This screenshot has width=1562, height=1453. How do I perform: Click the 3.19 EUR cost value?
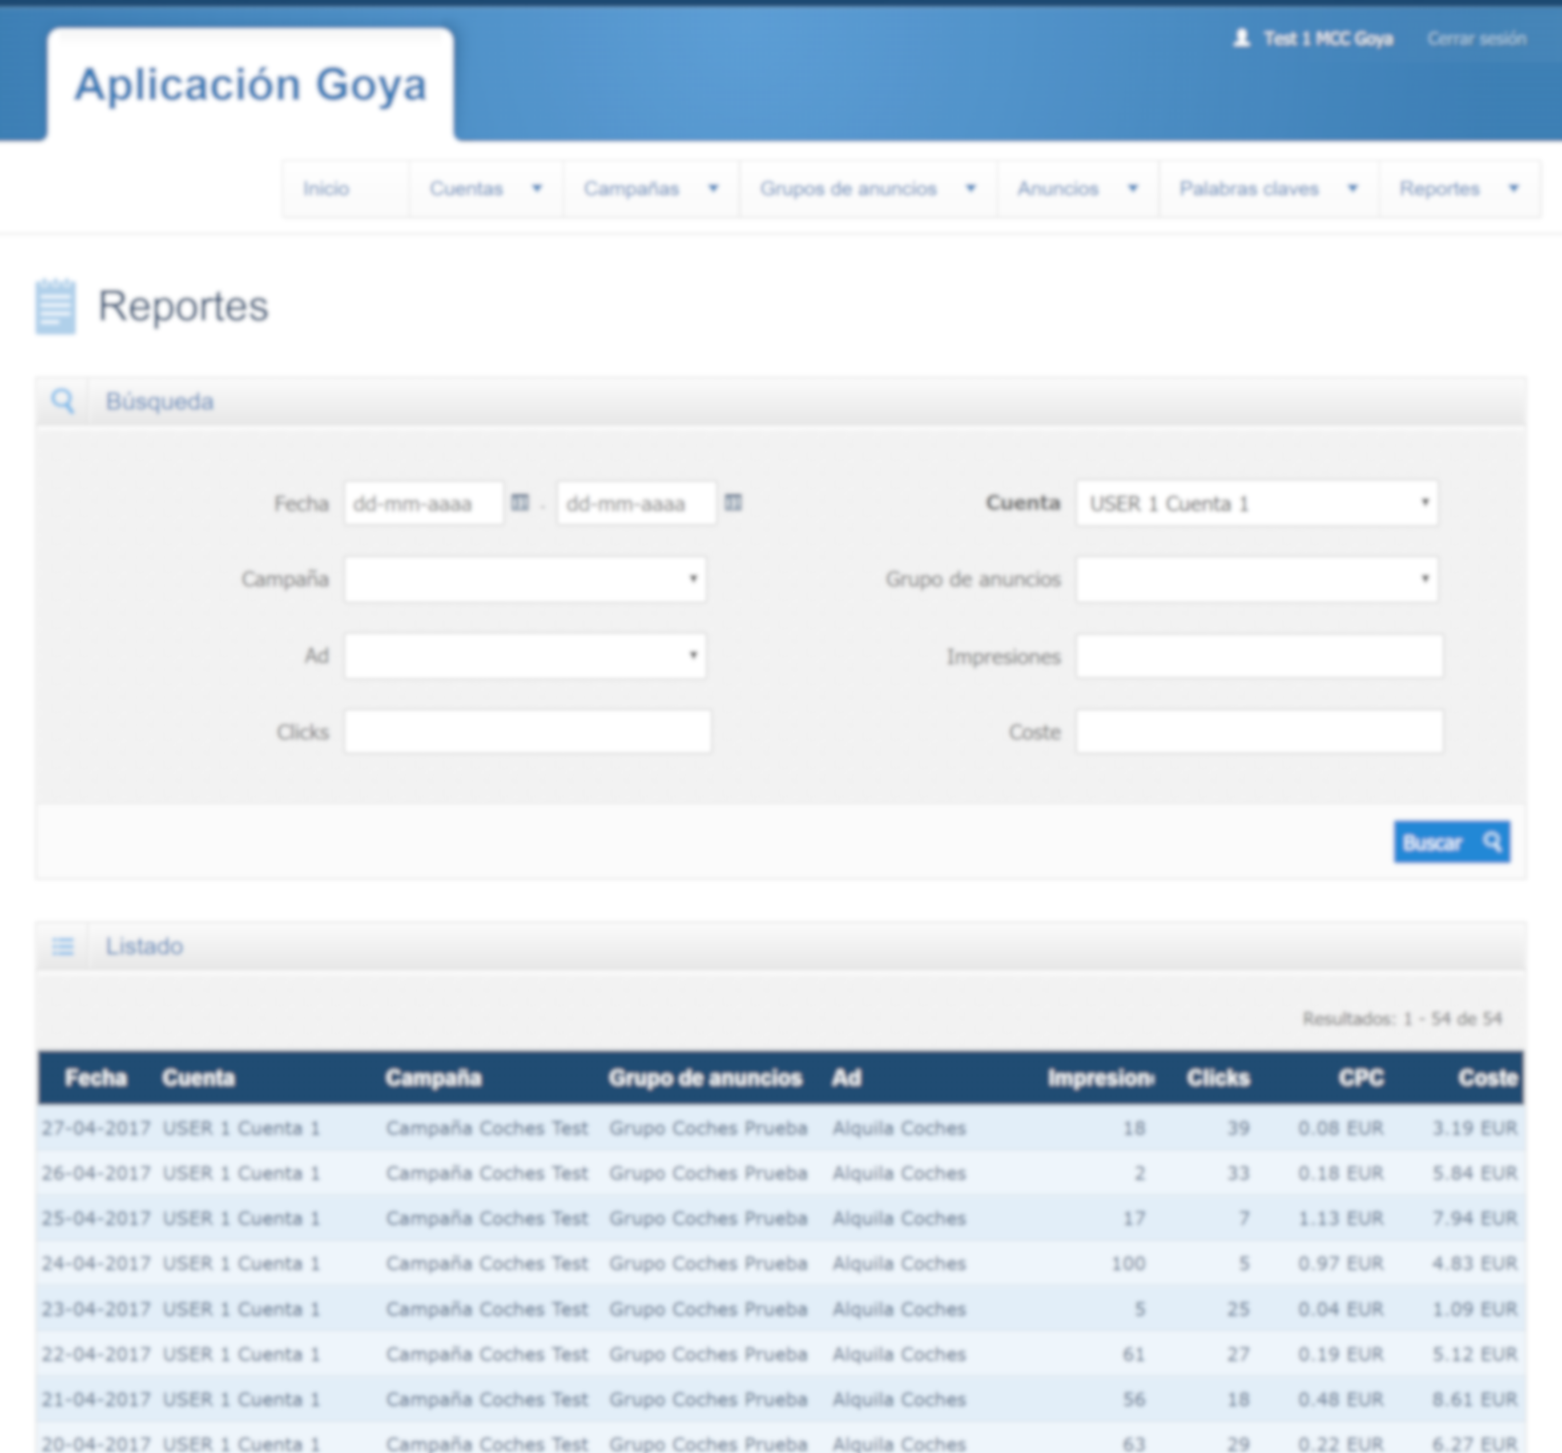tap(1475, 1128)
